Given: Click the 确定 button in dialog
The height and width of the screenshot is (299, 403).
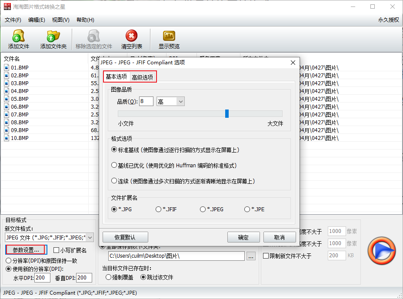Looking at the screenshot, I should coord(243,237).
